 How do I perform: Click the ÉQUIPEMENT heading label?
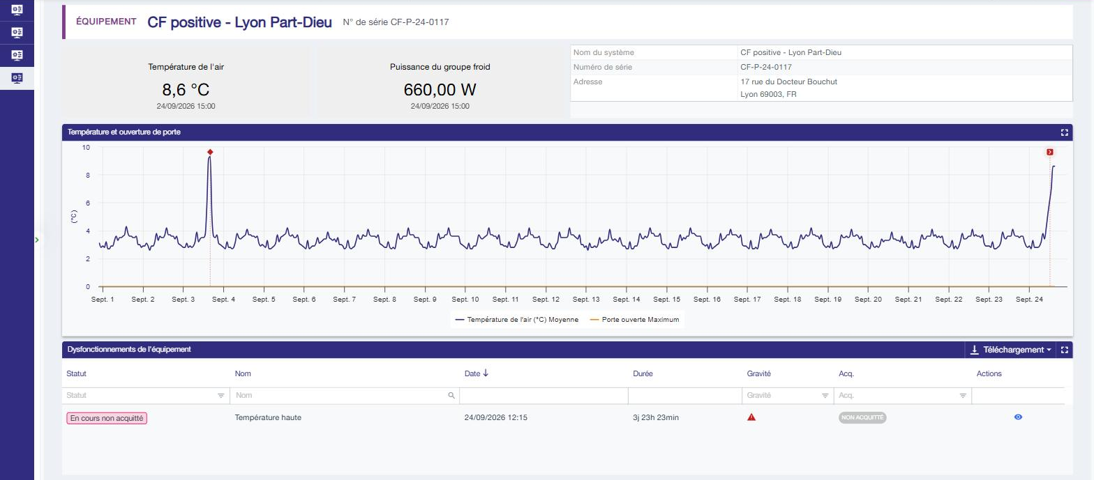(x=106, y=22)
